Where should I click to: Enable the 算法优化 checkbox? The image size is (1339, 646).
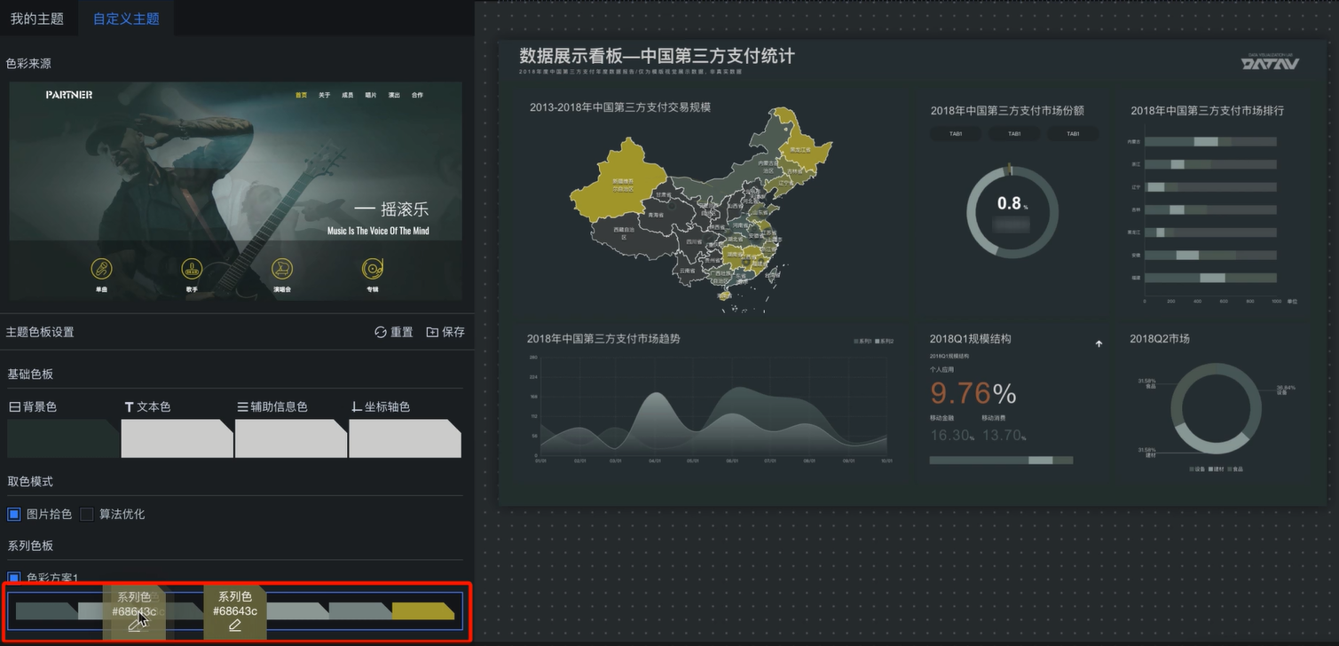(87, 514)
